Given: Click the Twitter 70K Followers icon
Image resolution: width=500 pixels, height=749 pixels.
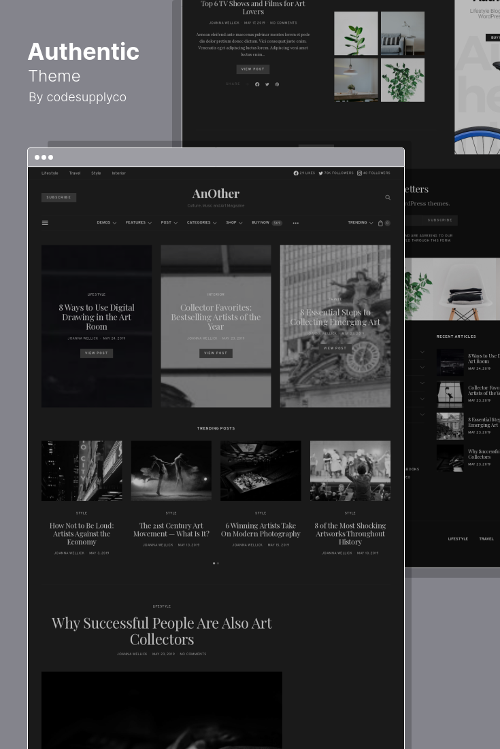Looking at the screenshot, I should (320, 173).
